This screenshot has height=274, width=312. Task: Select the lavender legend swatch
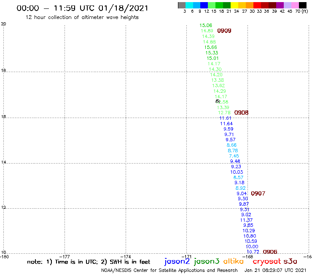(x=287, y=5)
